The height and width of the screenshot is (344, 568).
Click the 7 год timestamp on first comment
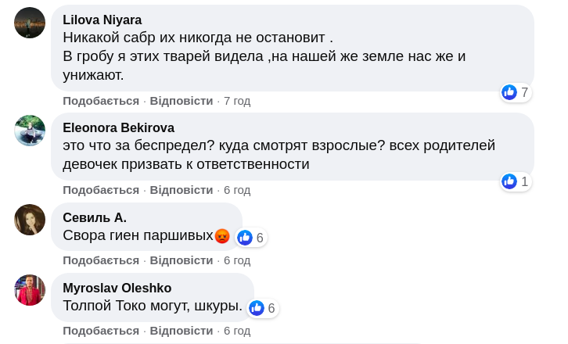coord(237,101)
